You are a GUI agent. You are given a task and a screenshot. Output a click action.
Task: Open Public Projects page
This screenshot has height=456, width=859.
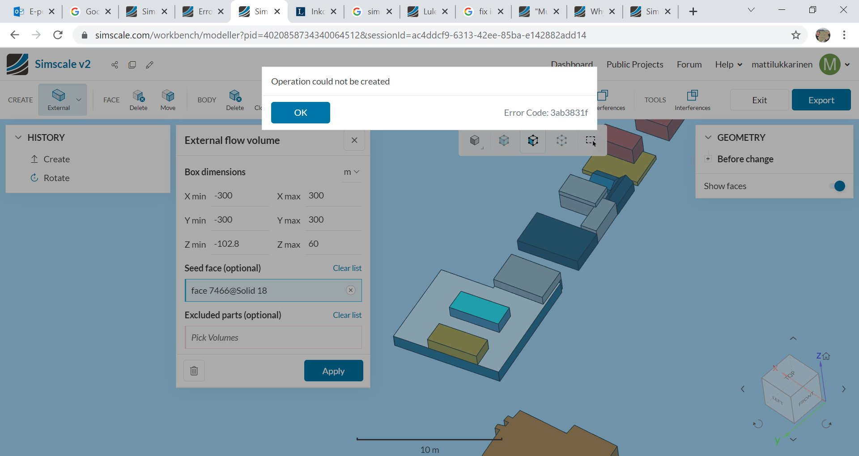(x=634, y=64)
